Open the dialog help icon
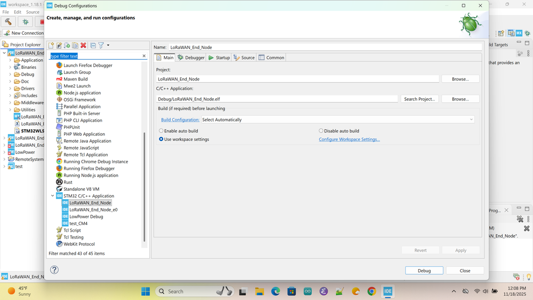This screenshot has height=300, width=533. coord(54,270)
